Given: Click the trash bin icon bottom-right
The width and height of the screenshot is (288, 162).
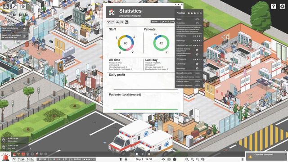Looking at the screenshot, I should [x=243, y=159].
